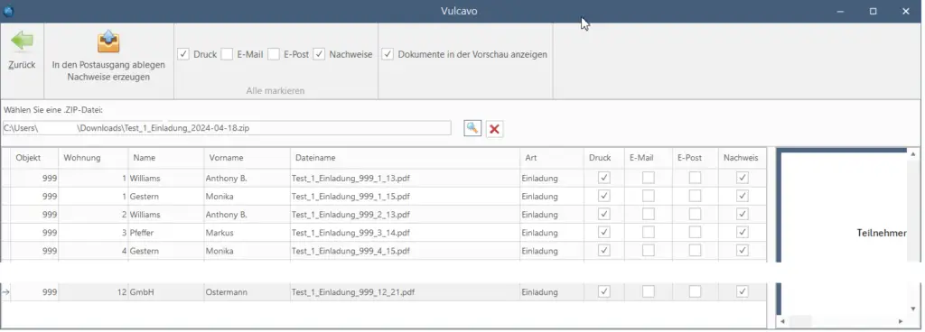Click the Nachweis column header
Image resolution: width=925 pixels, height=332 pixels.
pyautogui.click(x=743, y=158)
